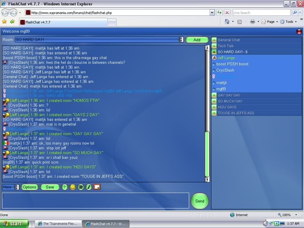
Task: Expand the HI2U GAYS room
Action: tap(214, 107)
